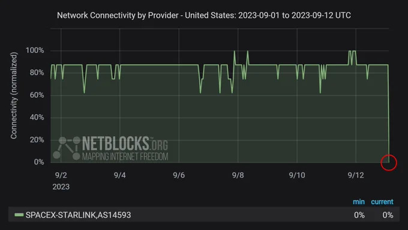Click the green SPACEX-STARLINK legend color swatch
The width and height of the screenshot is (408, 230).
tap(19, 215)
